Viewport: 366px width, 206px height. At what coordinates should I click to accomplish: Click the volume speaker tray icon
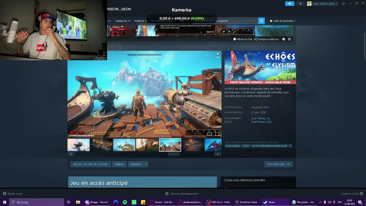point(329,202)
